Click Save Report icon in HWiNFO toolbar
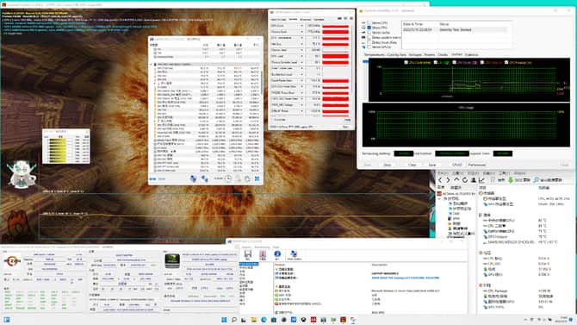Viewport: 577px width, 325px height. (x=248, y=254)
